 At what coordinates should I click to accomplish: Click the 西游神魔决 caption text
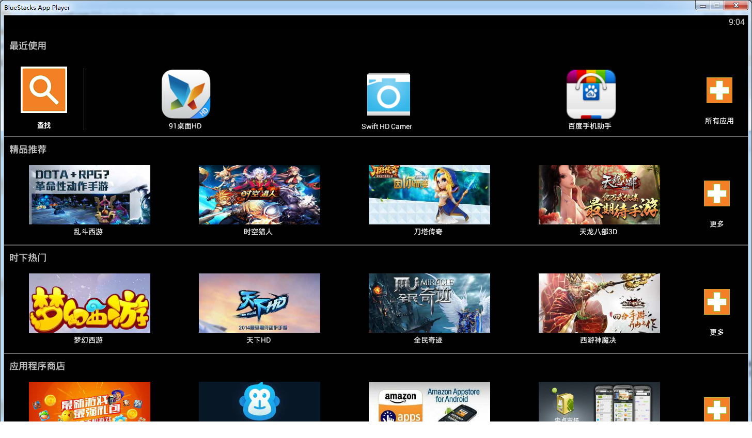[598, 340]
